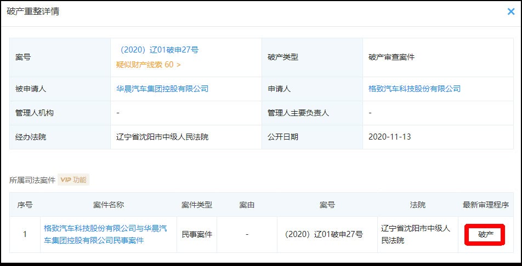Select the 公开日期 label cell
This screenshot has height=266, width=522.
click(313, 137)
